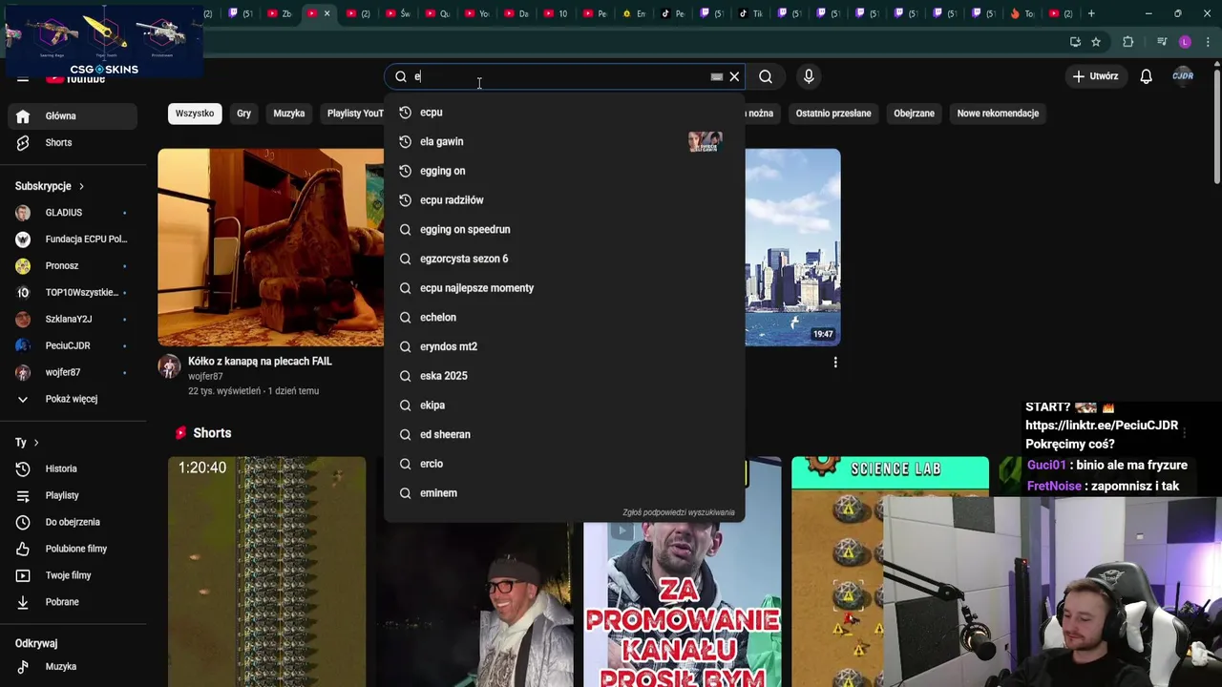Screen dimensions: 1222x687
Task: Select the 'Wszystko' filter chip
Action: tap(195, 114)
